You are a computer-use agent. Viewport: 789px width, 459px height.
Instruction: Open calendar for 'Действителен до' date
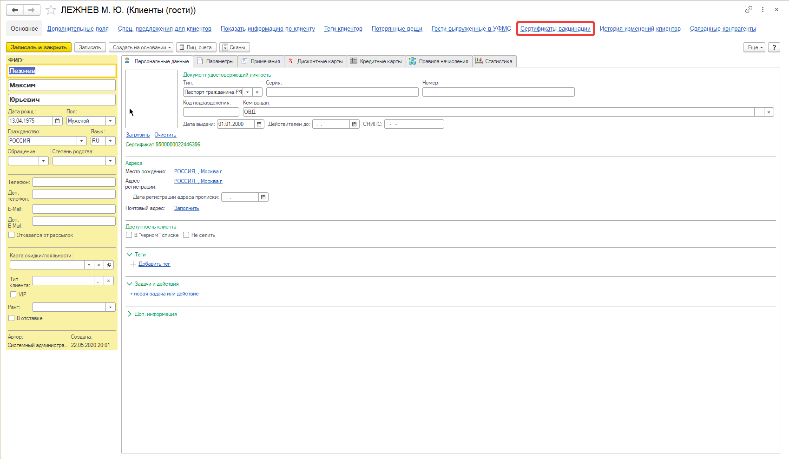(x=355, y=124)
